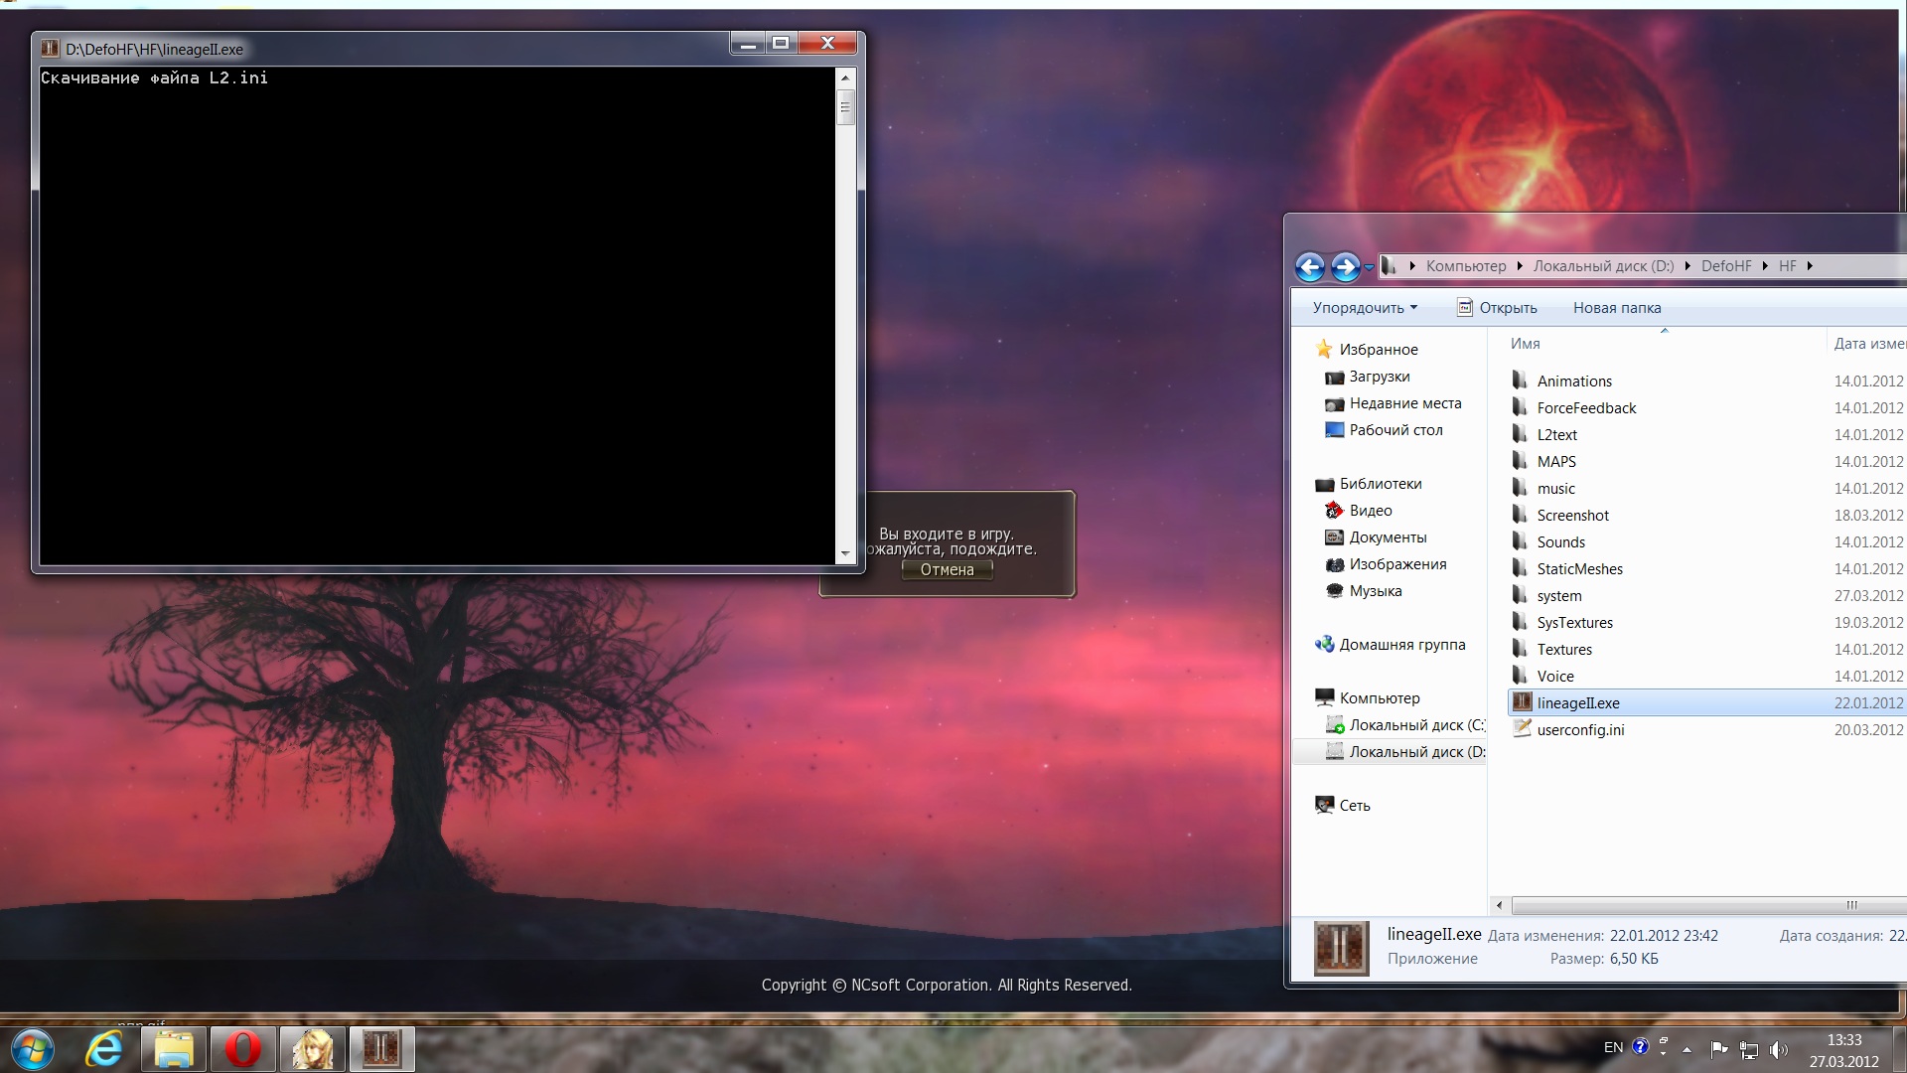Click lineageII.exe thumbnail in details pane
Viewport: 1907px width, 1073px height.
[x=1341, y=948]
